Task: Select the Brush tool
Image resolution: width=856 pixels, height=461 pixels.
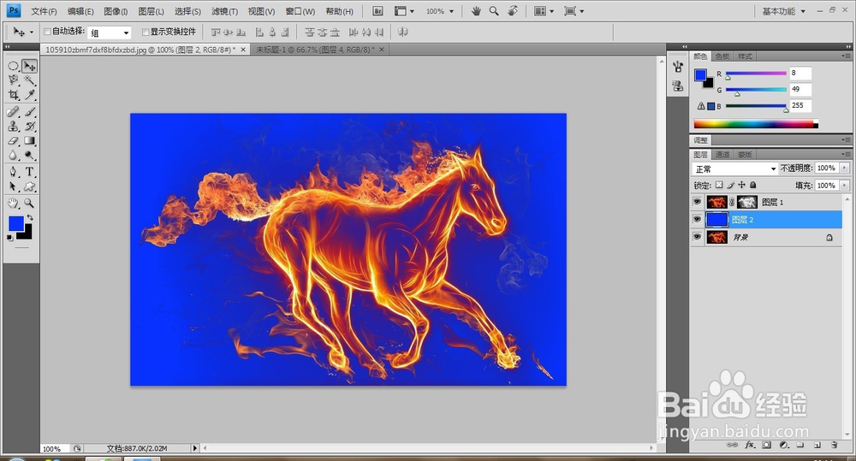Action: click(29, 112)
